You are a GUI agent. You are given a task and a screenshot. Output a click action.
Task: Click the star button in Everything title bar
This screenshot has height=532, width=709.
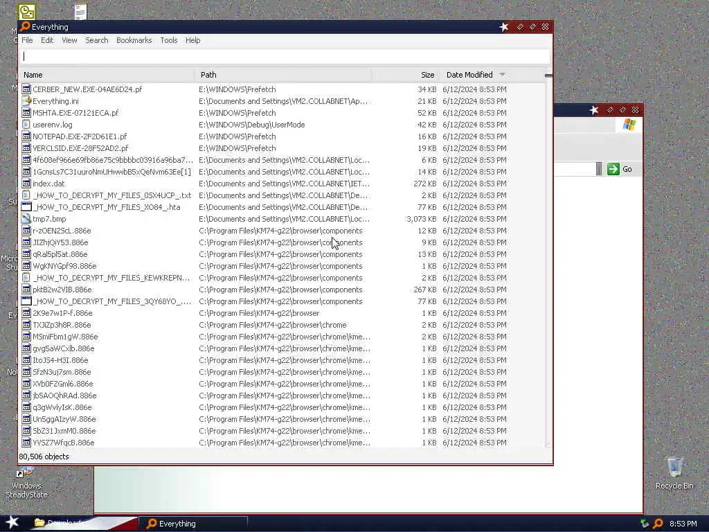pos(504,27)
